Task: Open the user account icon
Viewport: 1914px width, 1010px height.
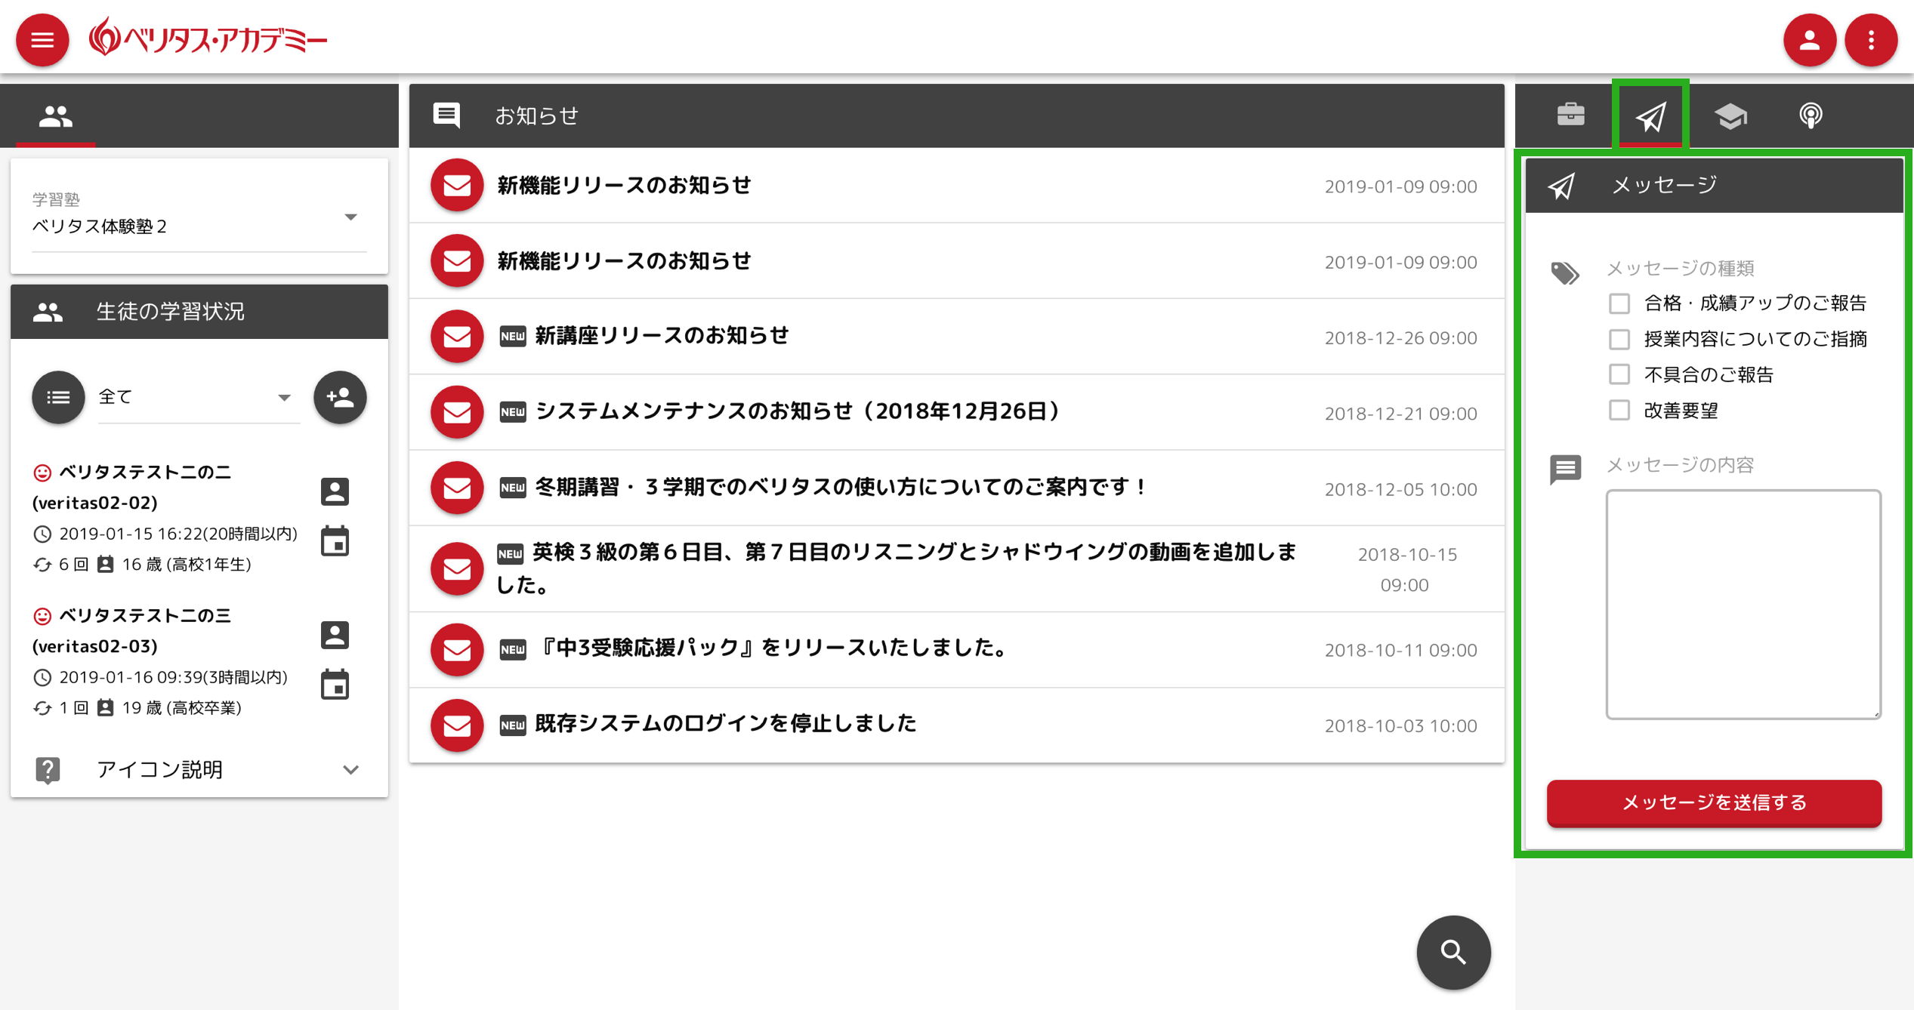Action: tap(1809, 40)
